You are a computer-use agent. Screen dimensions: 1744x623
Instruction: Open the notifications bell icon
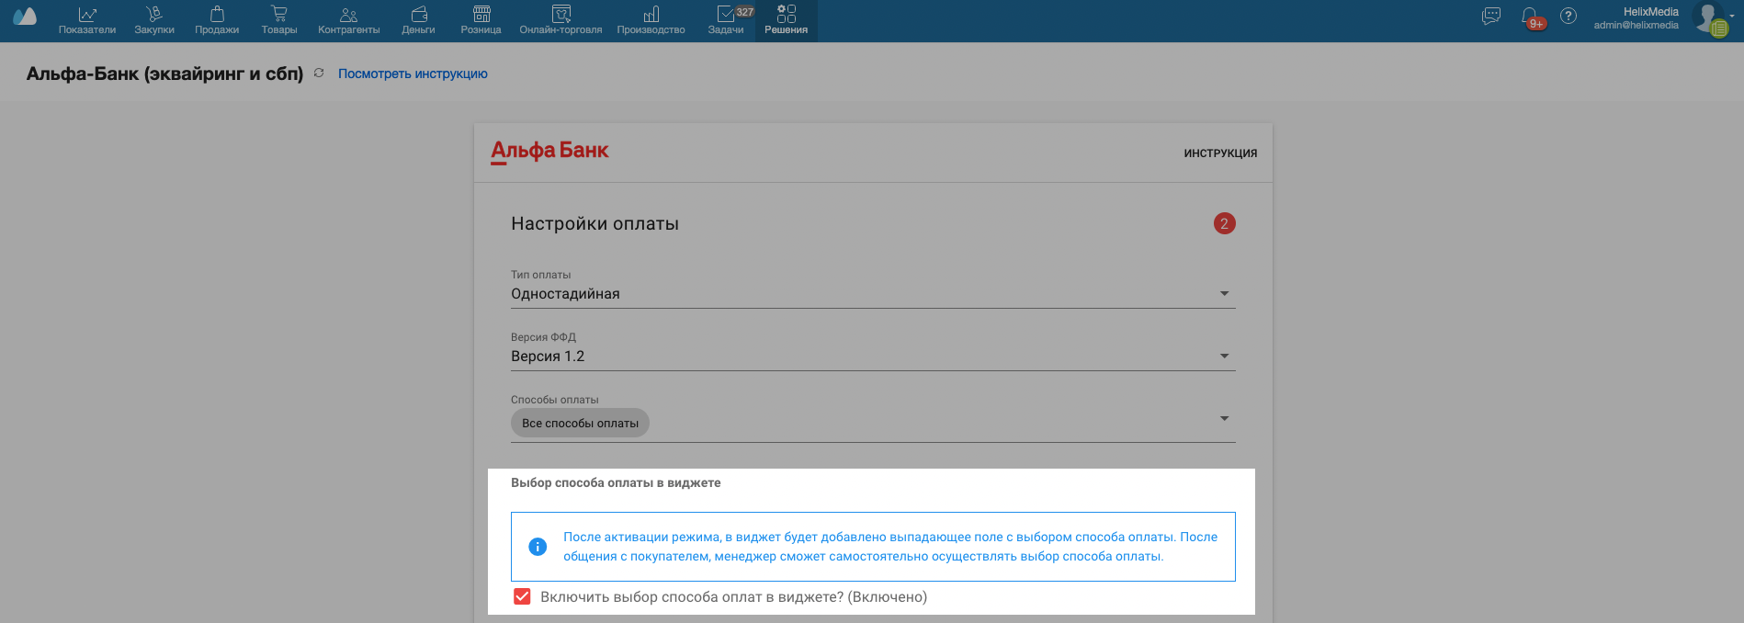1530,17
